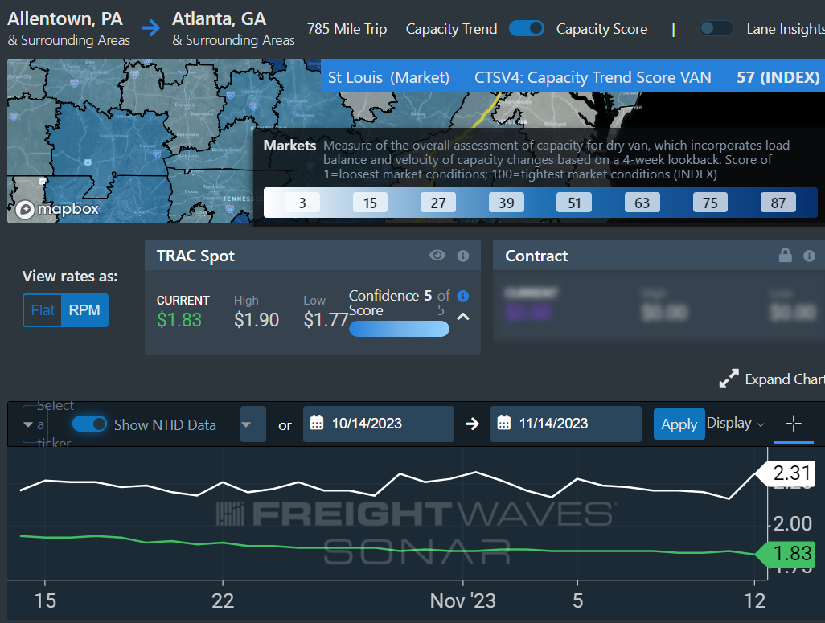Image resolution: width=825 pixels, height=623 pixels.
Task: Edit the 10/14/2023 start date field
Action: click(378, 424)
